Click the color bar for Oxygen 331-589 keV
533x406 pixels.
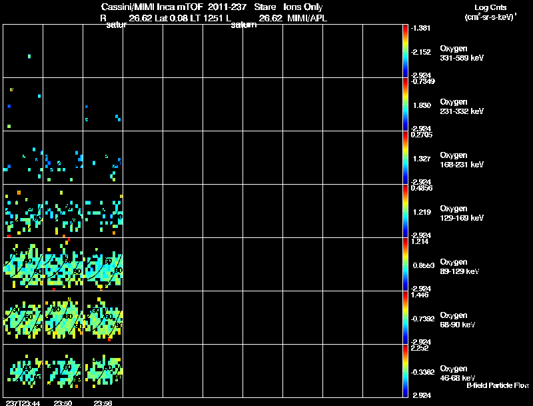tap(405, 51)
